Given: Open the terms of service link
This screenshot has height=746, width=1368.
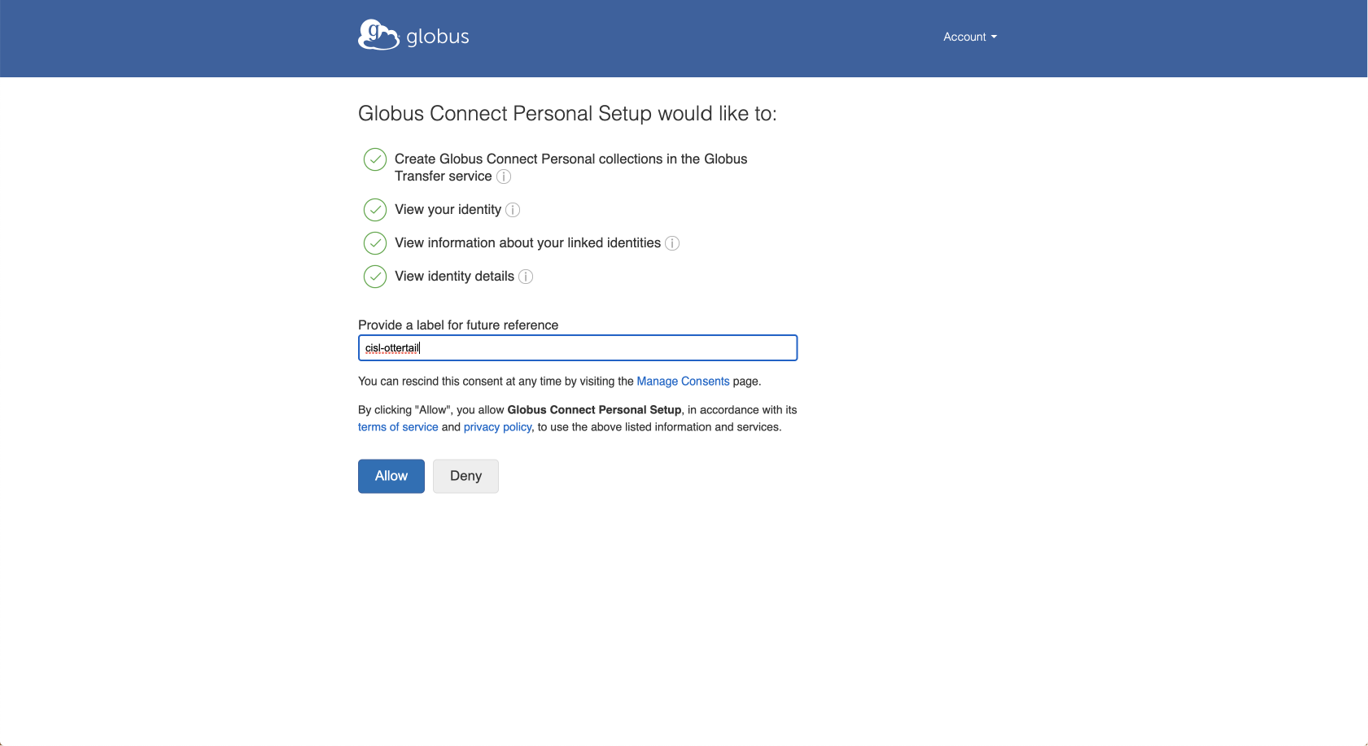Looking at the screenshot, I should tap(398, 427).
